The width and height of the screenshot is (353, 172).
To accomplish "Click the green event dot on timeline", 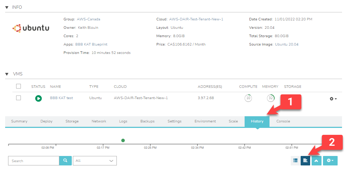I will point(123,140).
